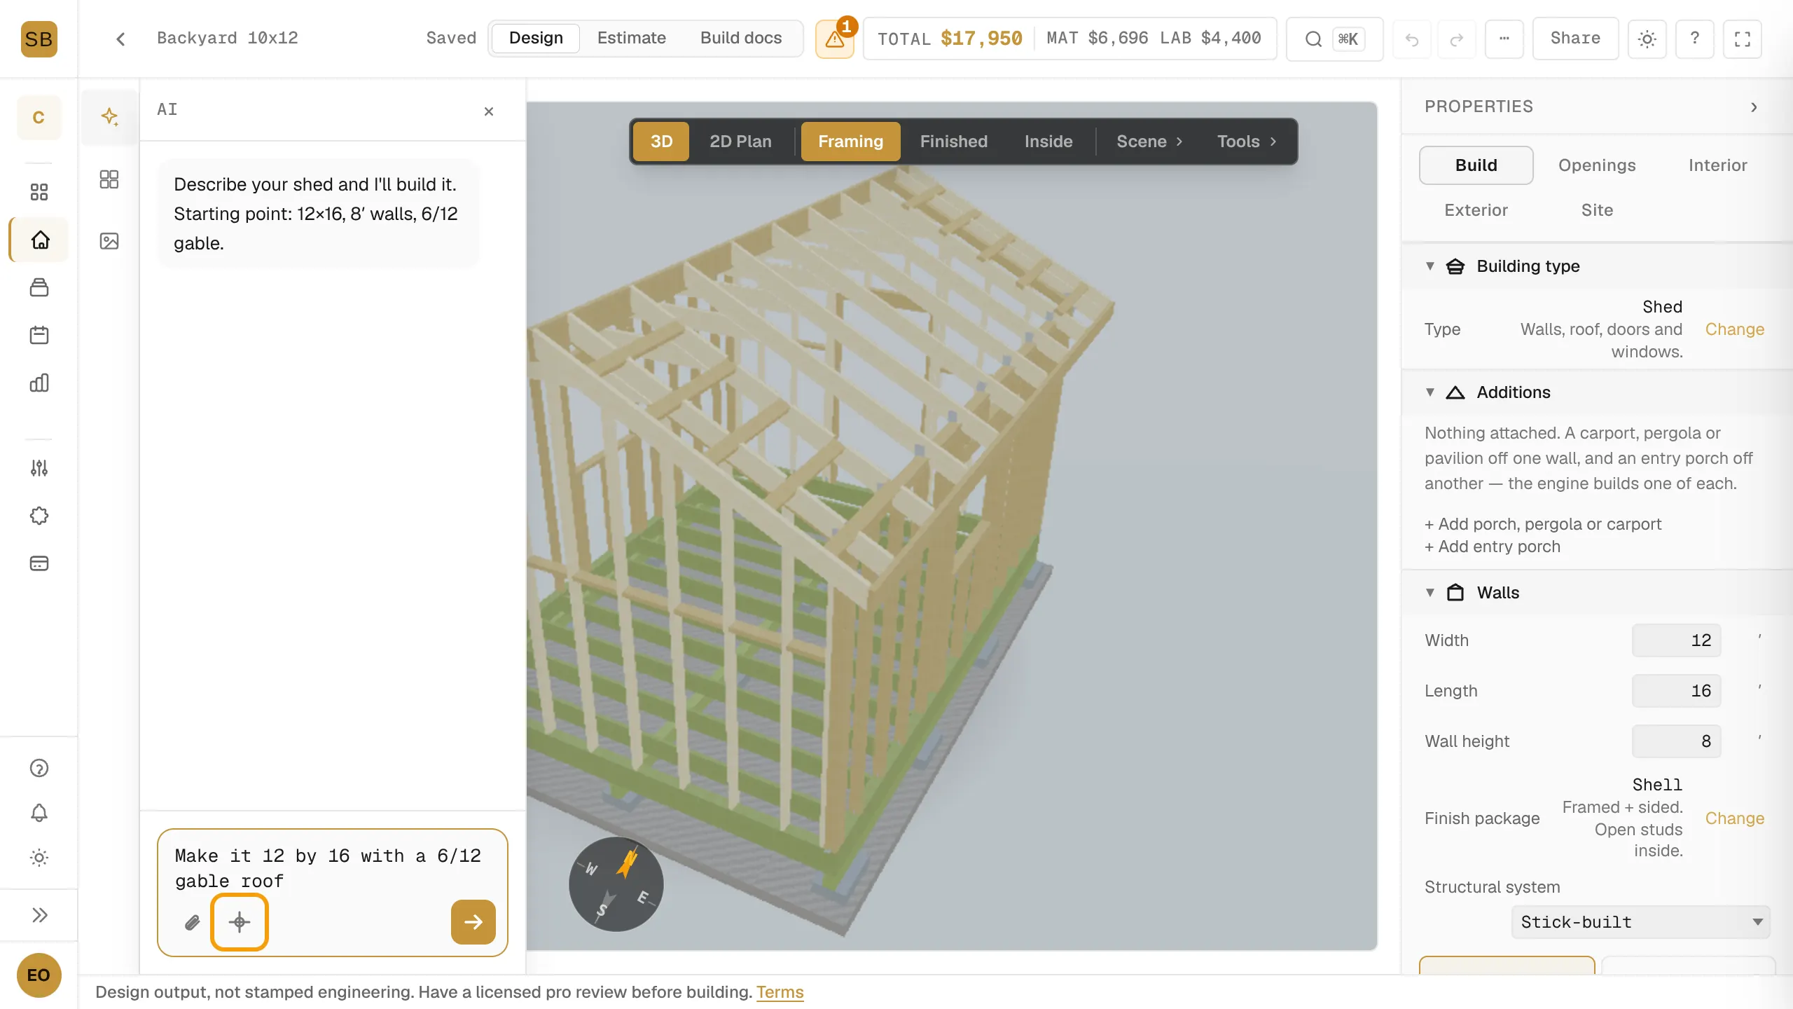This screenshot has width=1793, height=1009.
Task: Open help question mark in top bar
Action: click(1695, 39)
